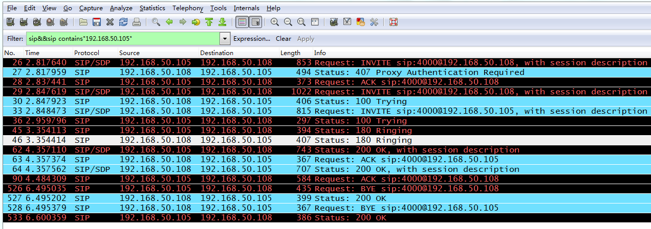Sort by the Destination column header
This screenshot has width=651, height=229.
click(238, 53)
